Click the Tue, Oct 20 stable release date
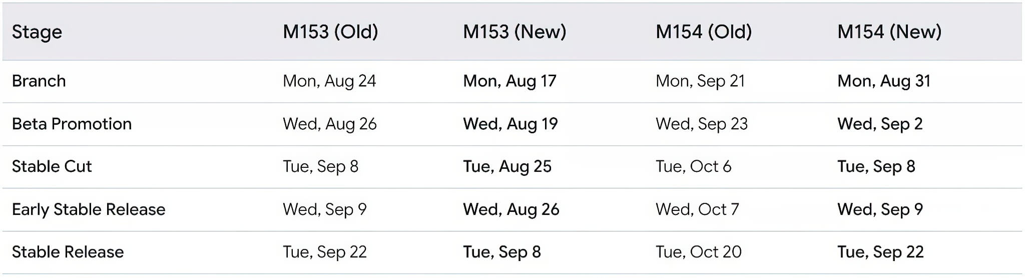Viewport: 1025px width, 278px height. point(699,252)
